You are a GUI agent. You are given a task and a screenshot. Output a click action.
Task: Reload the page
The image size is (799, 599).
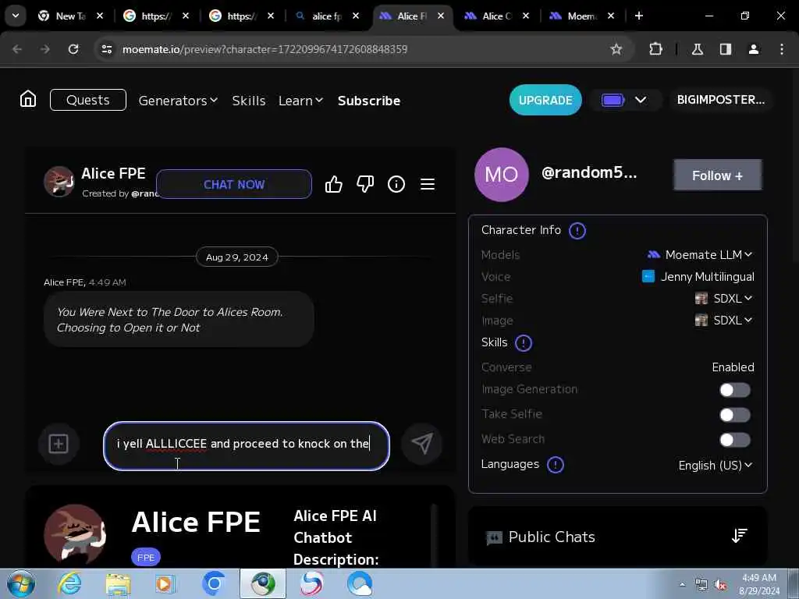click(x=73, y=49)
